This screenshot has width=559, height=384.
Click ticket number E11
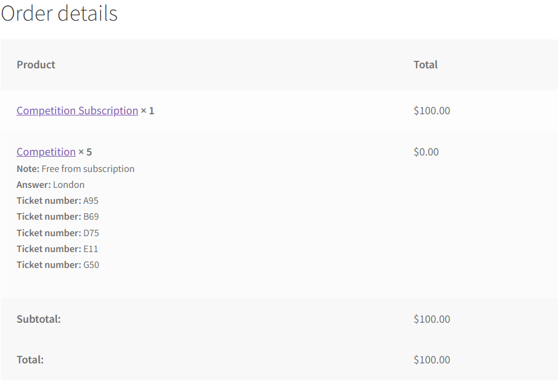pos(91,249)
